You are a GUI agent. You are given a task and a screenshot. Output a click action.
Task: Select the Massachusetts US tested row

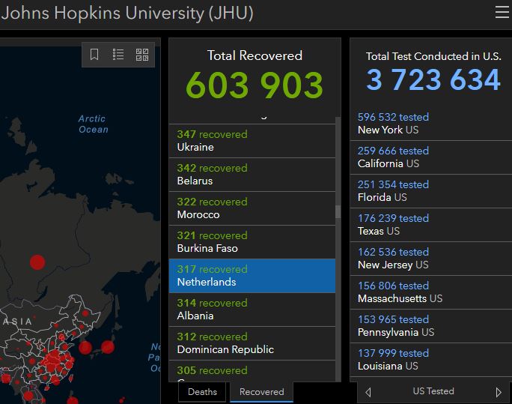(431, 292)
